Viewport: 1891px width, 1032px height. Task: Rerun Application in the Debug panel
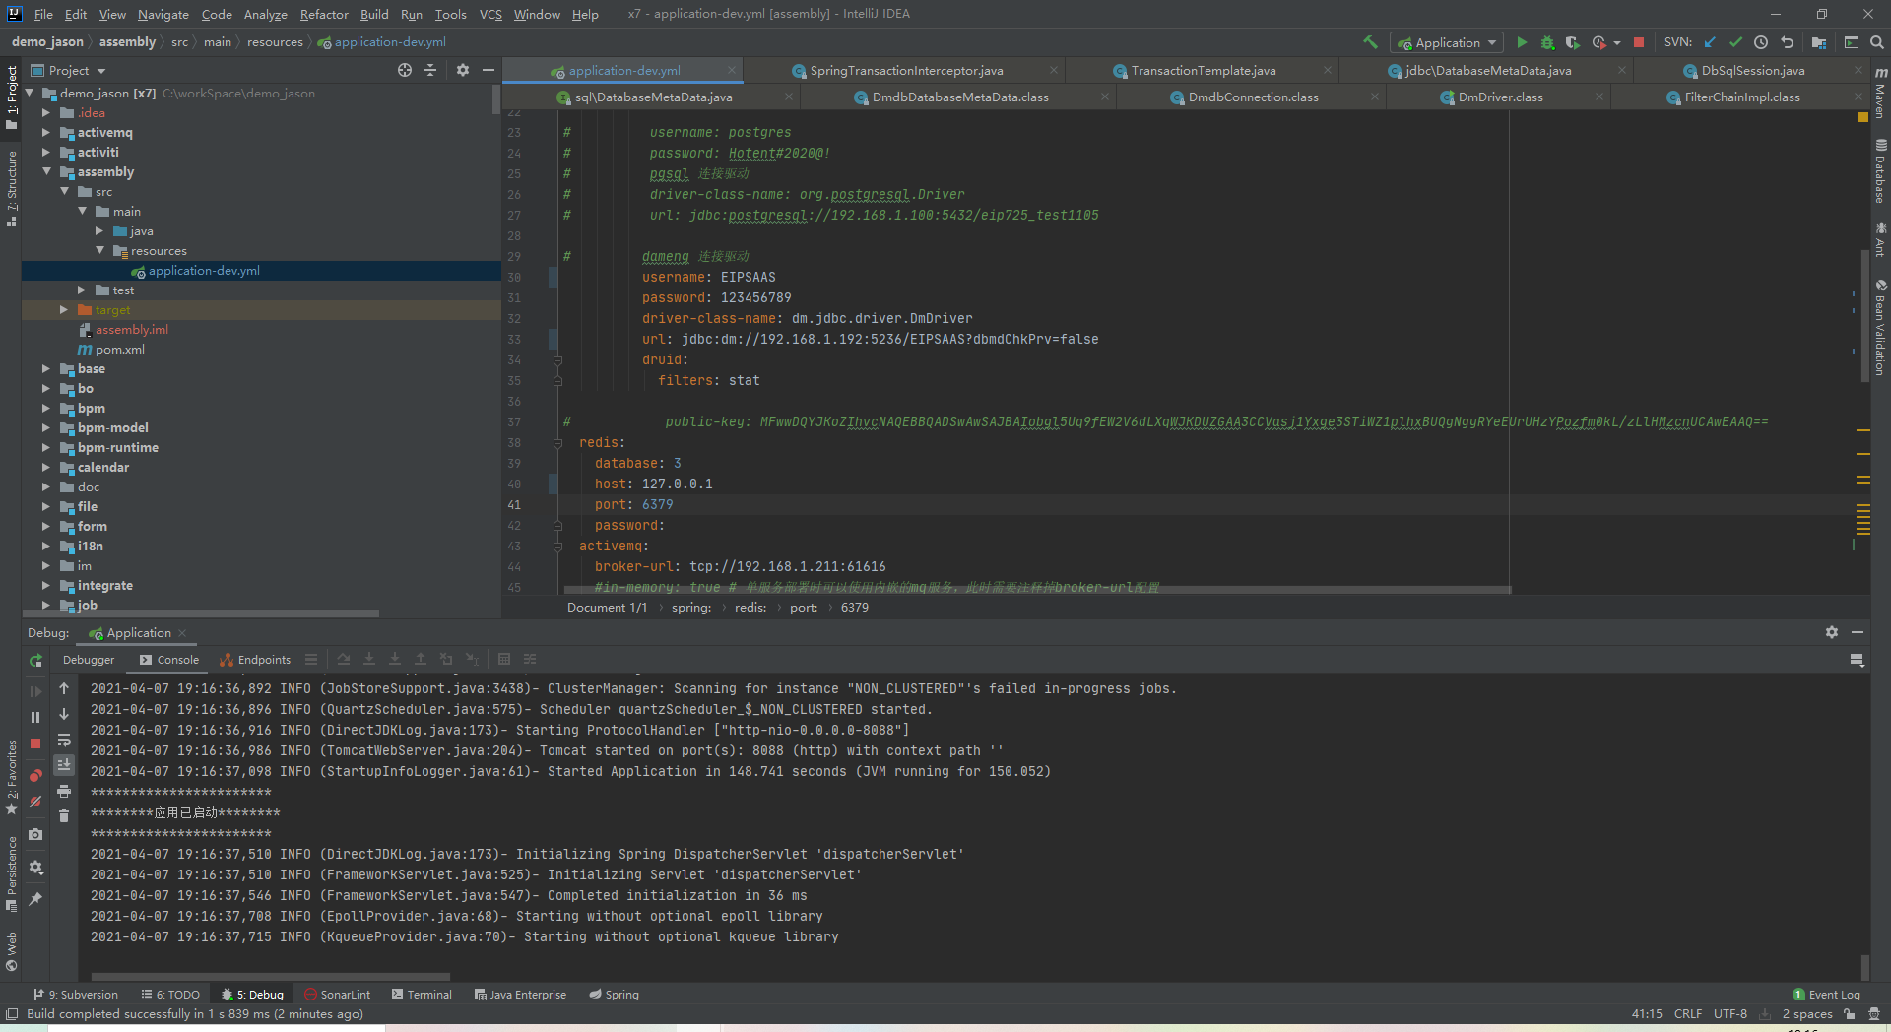36,661
